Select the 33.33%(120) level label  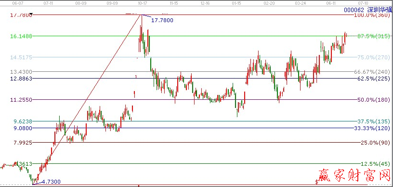coord(372,128)
